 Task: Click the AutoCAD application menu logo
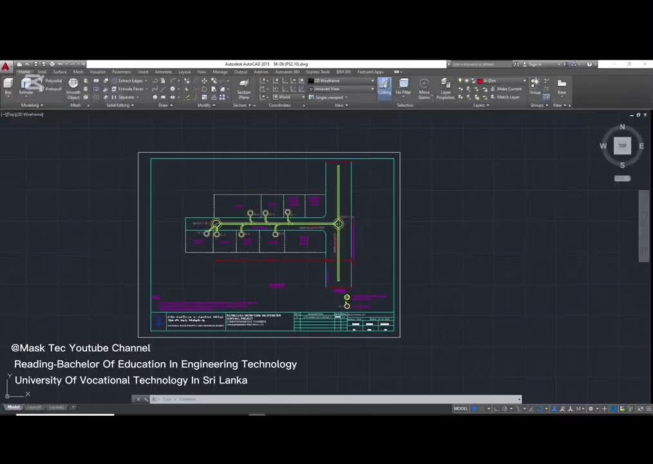click(x=6, y=66)
